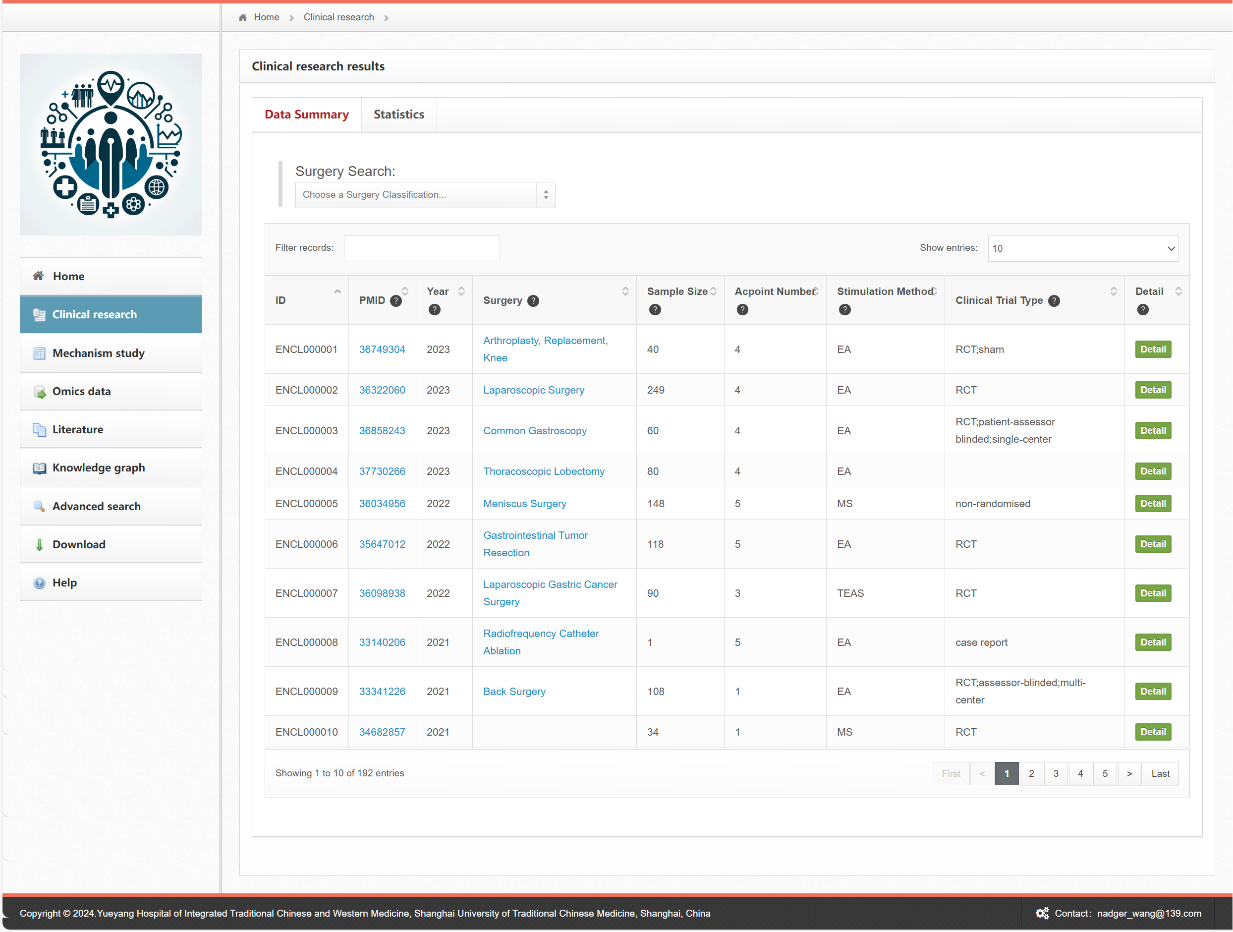Click the Filter records input field
This screenshot has height=932, width=1233.
tap(421, 248)
